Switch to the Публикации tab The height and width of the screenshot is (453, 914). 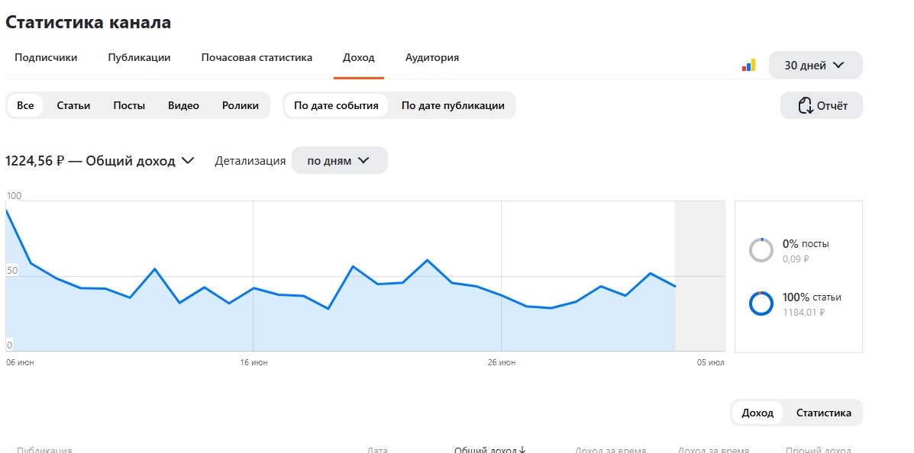[139, 58]
